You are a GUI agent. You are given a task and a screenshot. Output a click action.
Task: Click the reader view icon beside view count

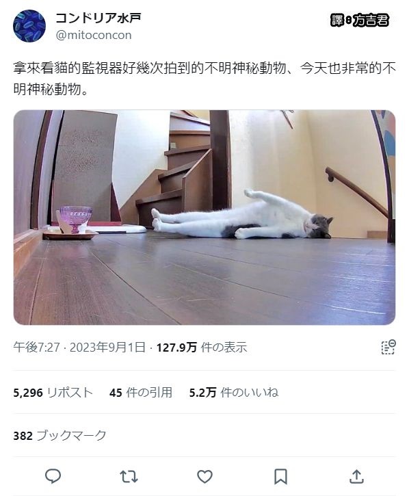pos(388,347)
